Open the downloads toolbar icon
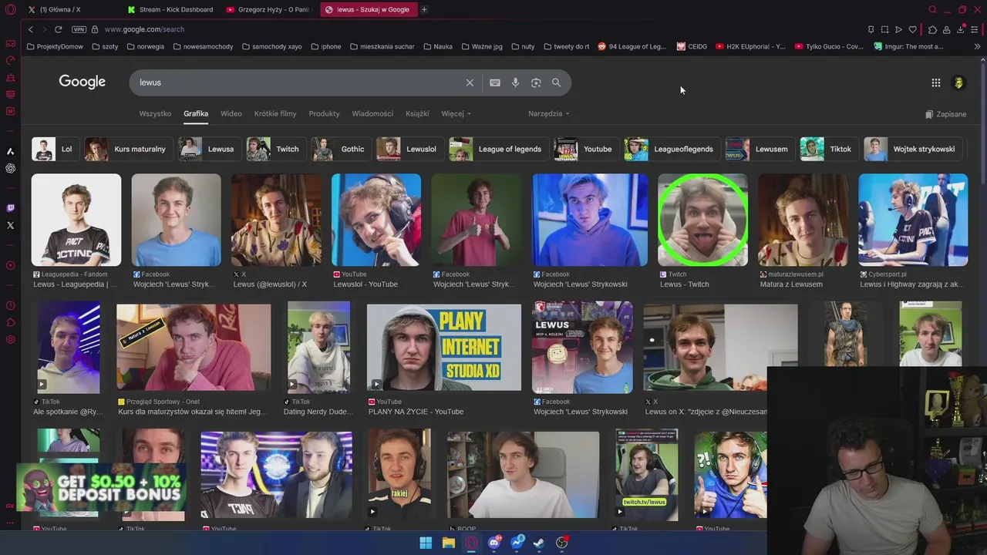 tap(961, 29)
